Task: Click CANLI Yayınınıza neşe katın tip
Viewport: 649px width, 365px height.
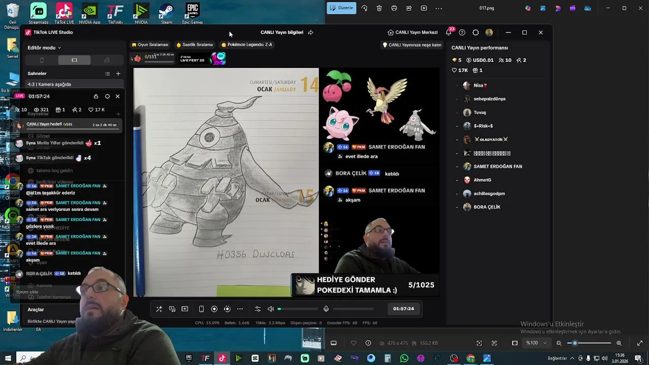Action: tap(412, 45)
